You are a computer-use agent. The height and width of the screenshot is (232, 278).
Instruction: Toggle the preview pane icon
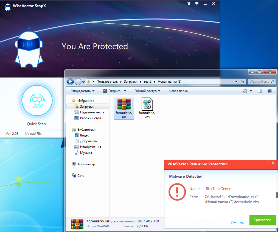(x=260, y=91)
